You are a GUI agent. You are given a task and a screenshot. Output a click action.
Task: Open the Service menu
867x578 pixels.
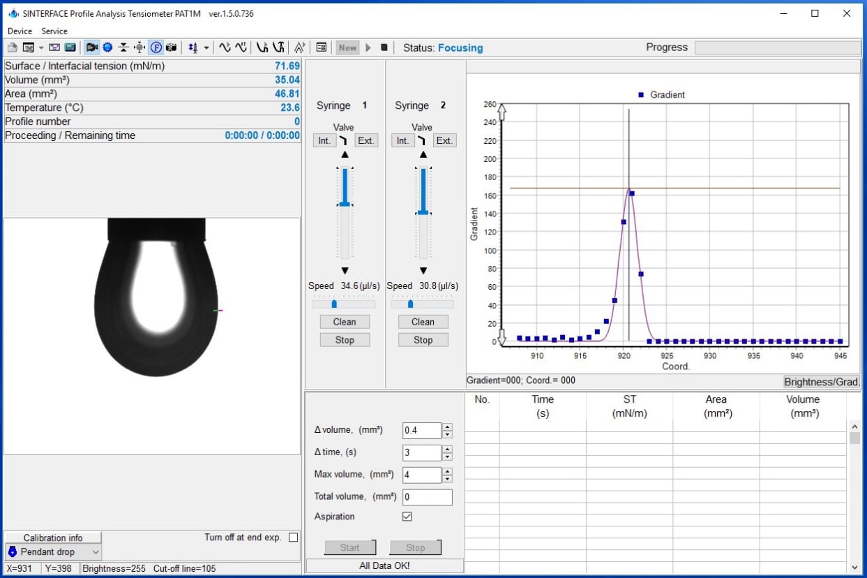(x=54, y=31)
